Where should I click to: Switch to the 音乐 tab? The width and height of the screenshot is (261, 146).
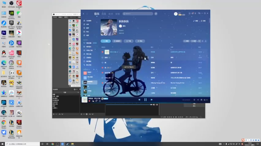(x=97, y=14)
